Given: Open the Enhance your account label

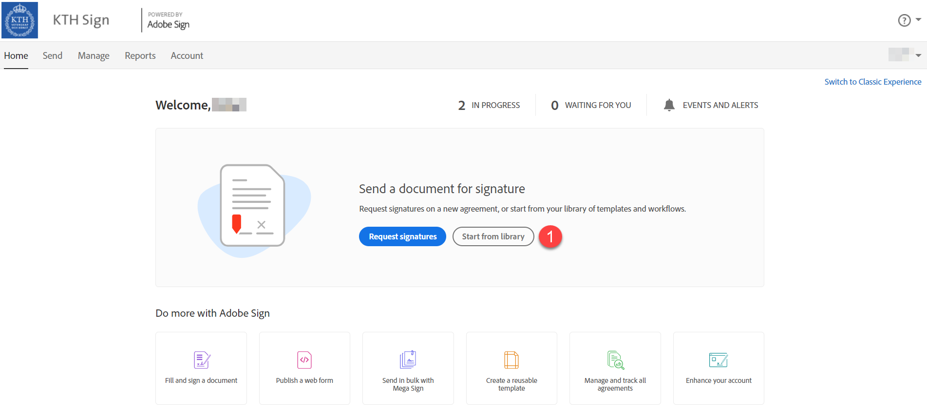Looking at the screenshot, I should [x=719, y=380].
